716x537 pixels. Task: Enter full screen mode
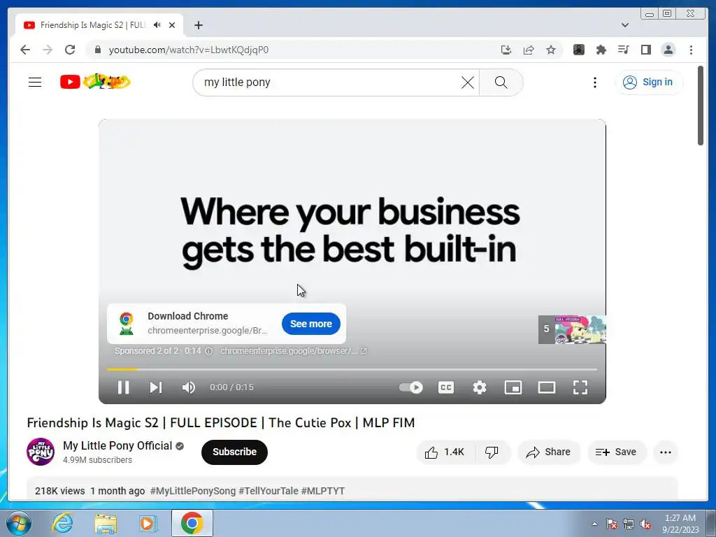pos(580,387)
